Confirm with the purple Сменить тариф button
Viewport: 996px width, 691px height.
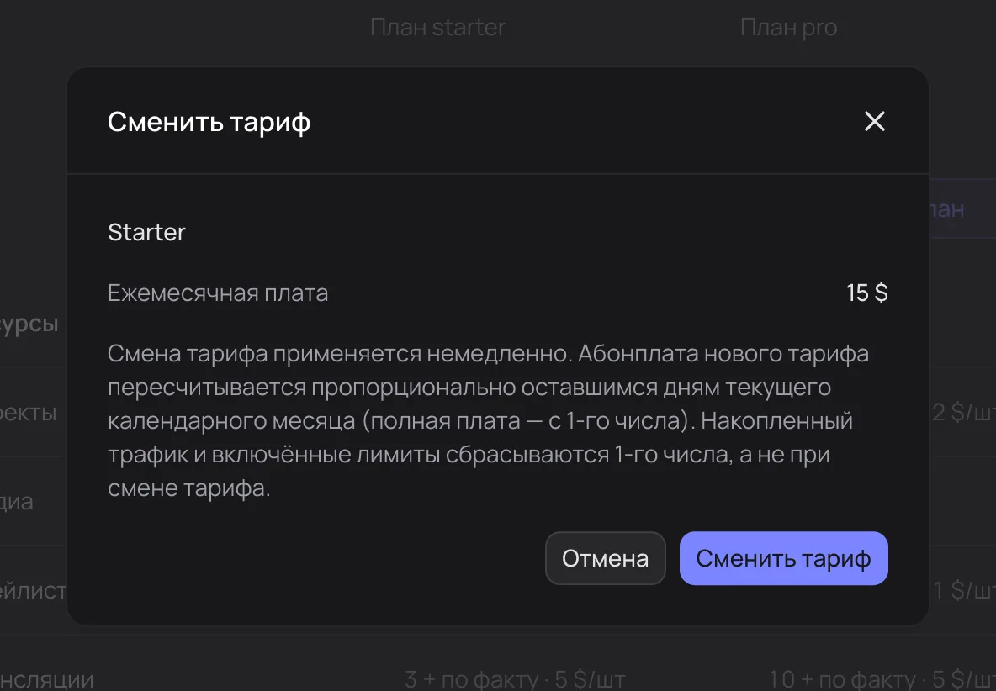[x=784, y=558]
